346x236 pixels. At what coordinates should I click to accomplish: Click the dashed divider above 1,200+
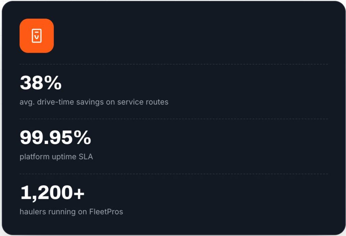(x=174, y=174)
